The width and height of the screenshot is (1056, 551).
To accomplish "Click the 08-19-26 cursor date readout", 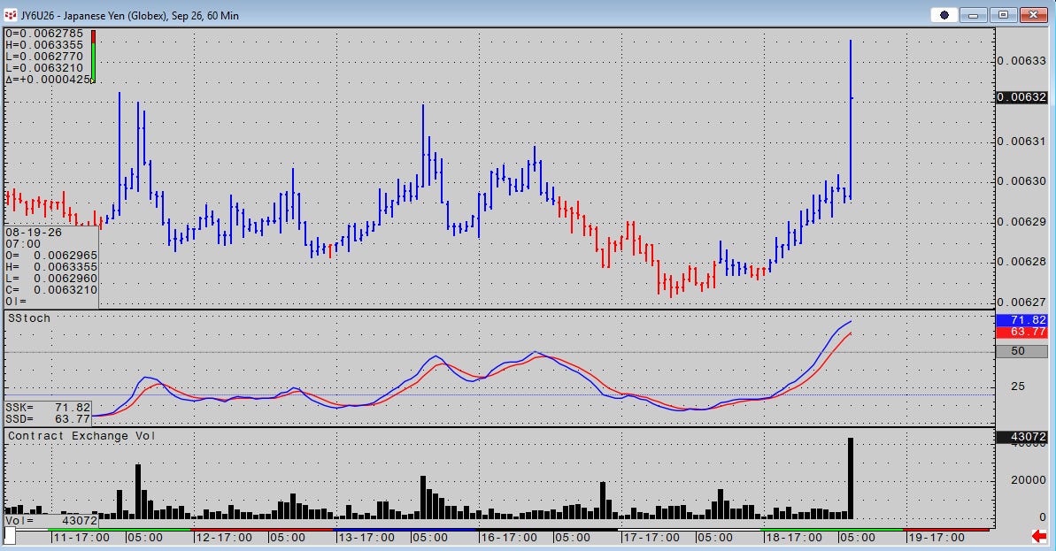I will click(x=34, y=232).
